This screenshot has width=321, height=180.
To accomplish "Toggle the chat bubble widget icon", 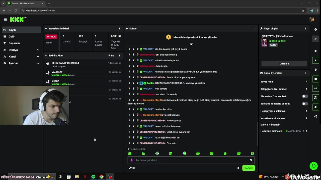I will pyautogui.click(x=315, y=79).
